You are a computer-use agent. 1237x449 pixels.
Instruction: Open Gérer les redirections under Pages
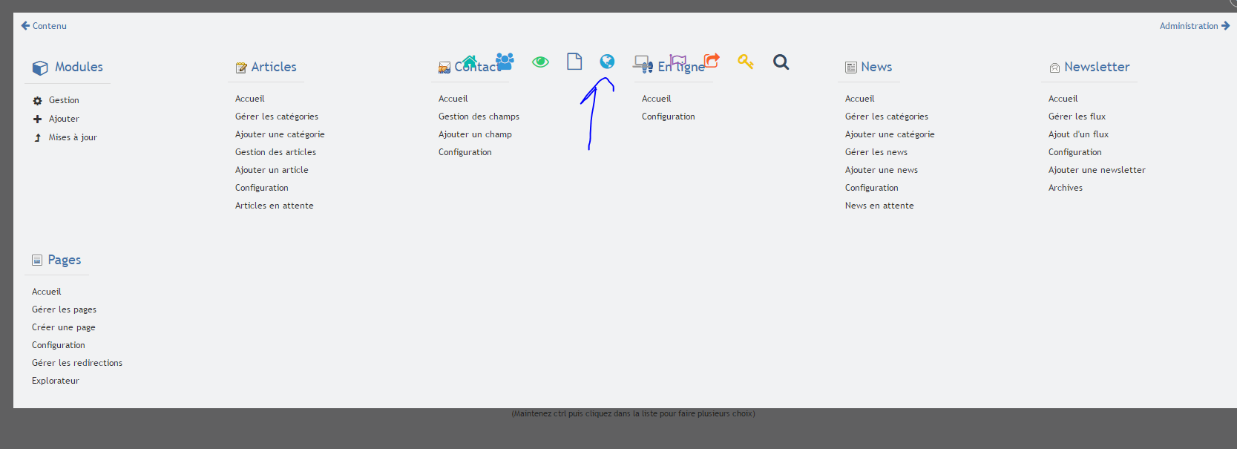click(77, 363)
